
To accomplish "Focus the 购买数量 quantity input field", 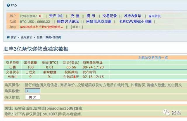I will (x=32, y=91).
